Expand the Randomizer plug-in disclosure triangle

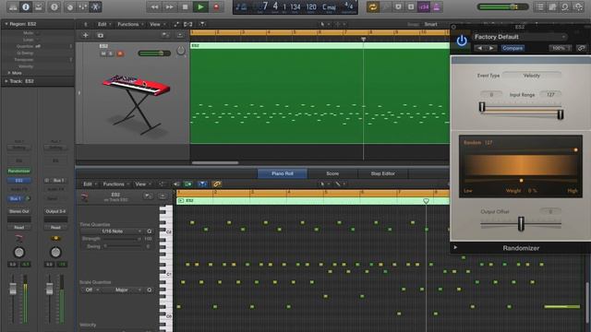point(455,248)
